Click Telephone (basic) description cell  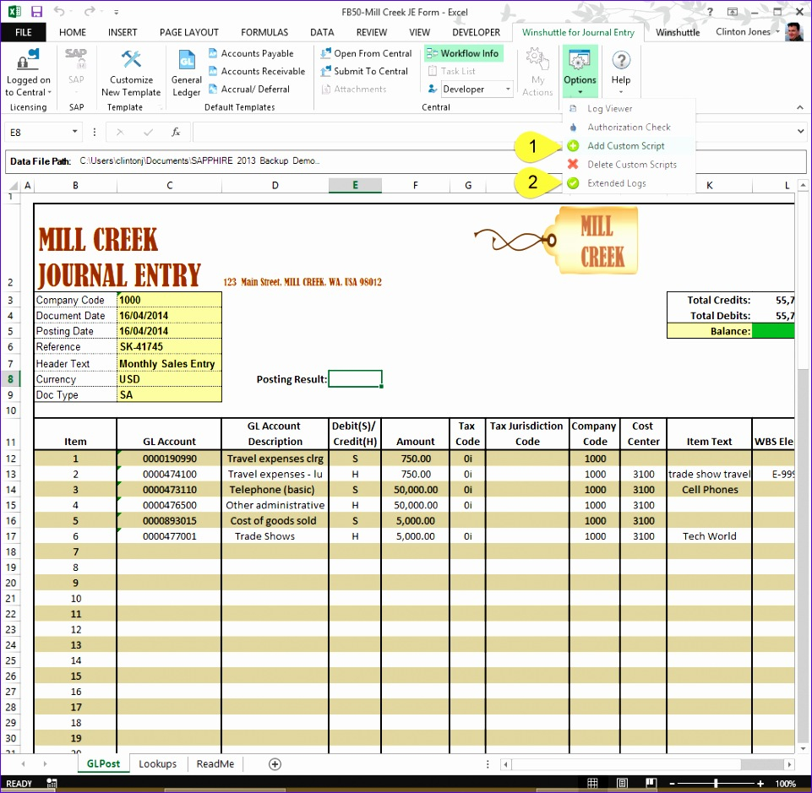pyautogui.click(x=275, y=490)
